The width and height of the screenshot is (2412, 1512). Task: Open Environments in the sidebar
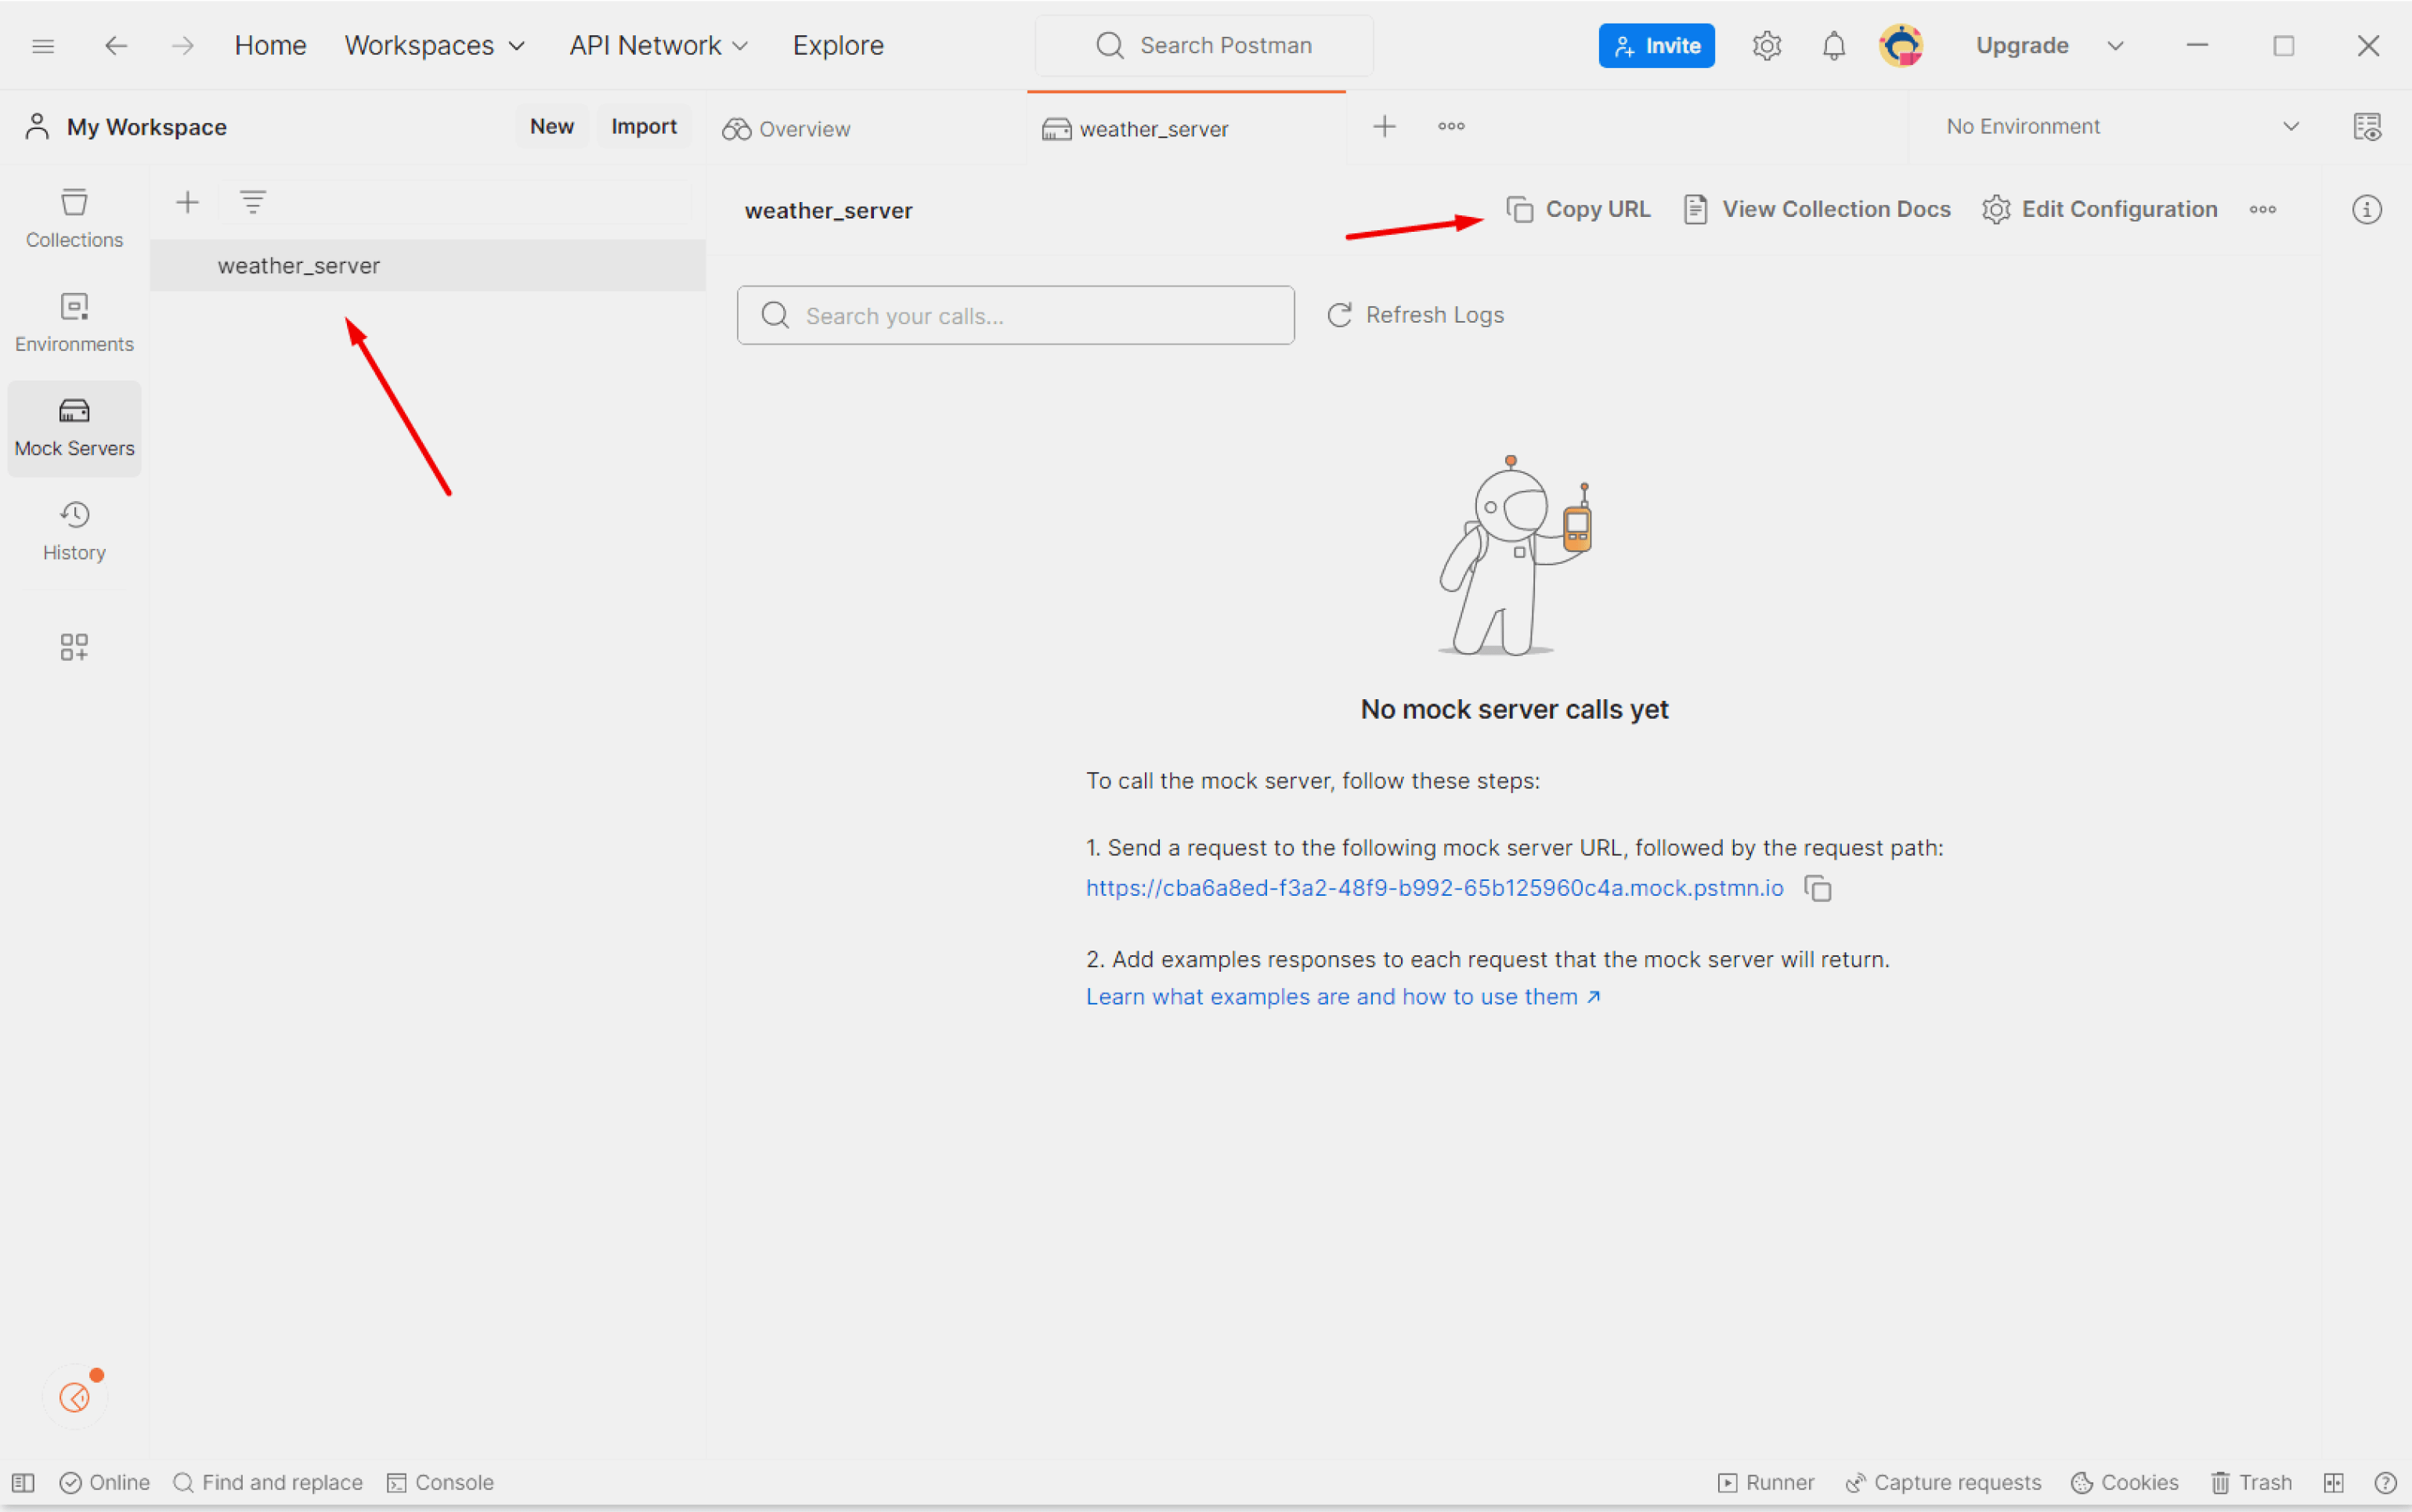click(74, 323)
